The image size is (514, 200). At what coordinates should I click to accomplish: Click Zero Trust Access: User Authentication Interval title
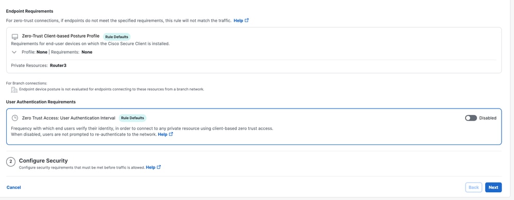pyautogui.click(x=68, y=118)
